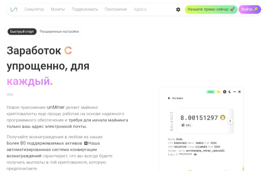
Task: Click the yellow folder icon in app preview
Action: click(219, 92)
